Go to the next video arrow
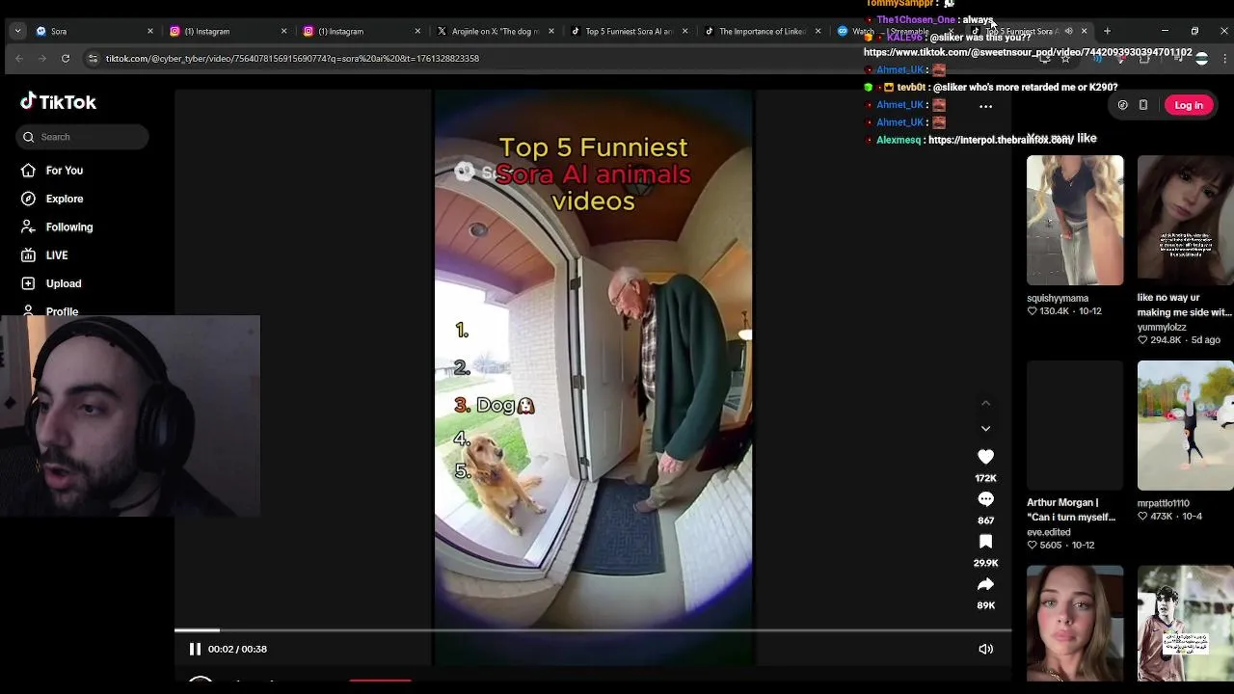This screenshot has width=1234, height=694. (985, 428)
